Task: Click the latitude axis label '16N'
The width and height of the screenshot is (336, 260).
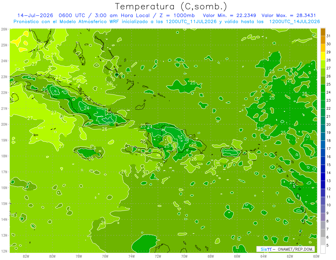Action: [4, 188]
